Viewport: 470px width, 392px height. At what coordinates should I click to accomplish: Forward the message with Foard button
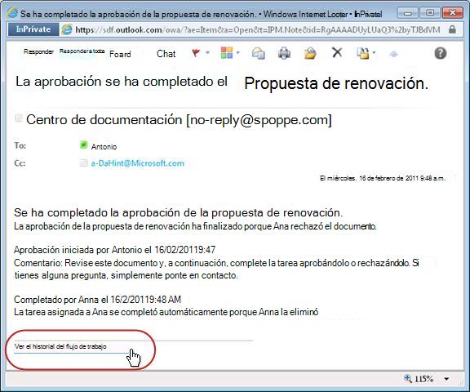(x=120, y=54)
